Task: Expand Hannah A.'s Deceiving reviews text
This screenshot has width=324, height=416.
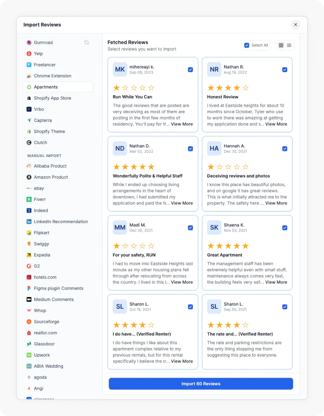Action: coord(276,203)
